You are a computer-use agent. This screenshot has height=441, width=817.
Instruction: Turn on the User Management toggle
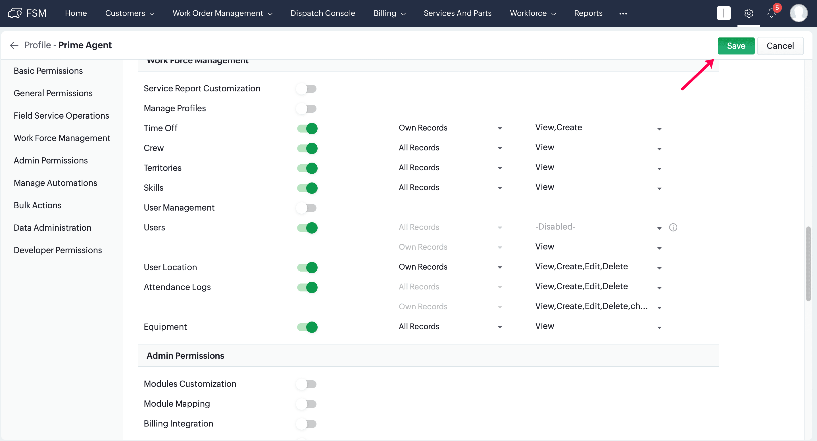pos(307,208)
